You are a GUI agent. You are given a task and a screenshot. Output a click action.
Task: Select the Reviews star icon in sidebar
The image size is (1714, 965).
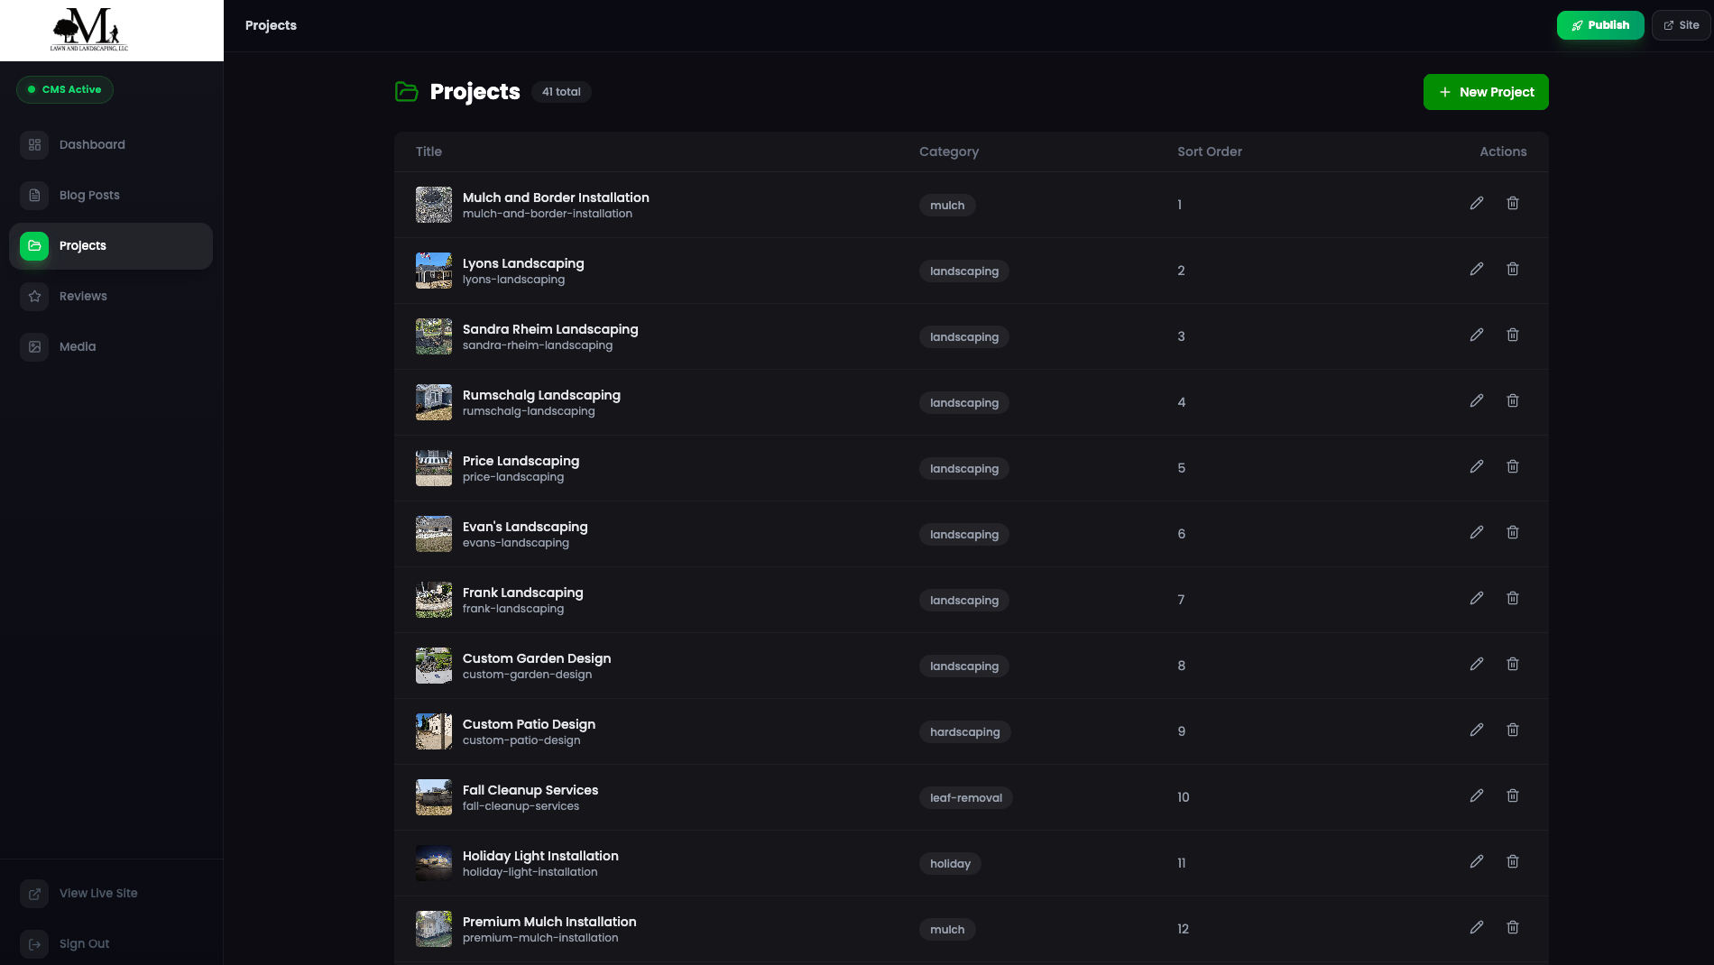pyautogui.click(x=33, y=296)
